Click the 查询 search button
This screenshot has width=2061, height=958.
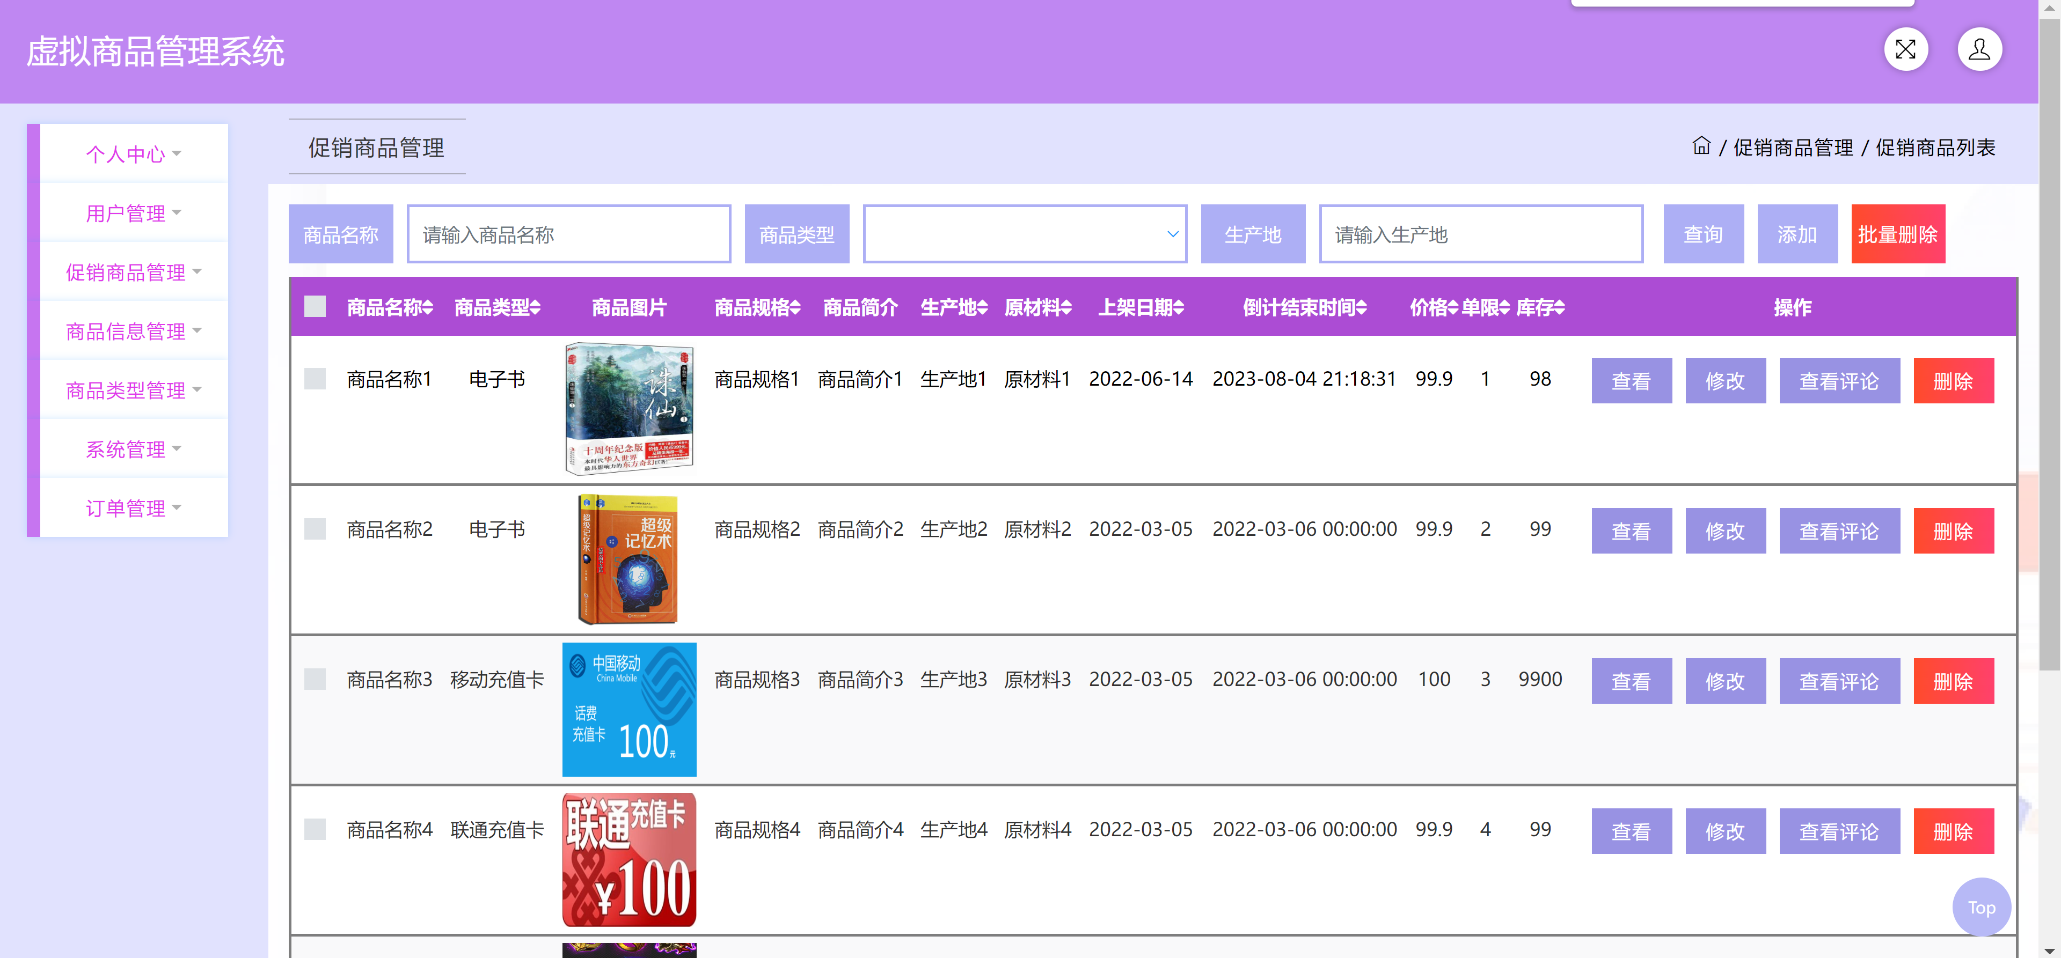tap(1704, 233)
